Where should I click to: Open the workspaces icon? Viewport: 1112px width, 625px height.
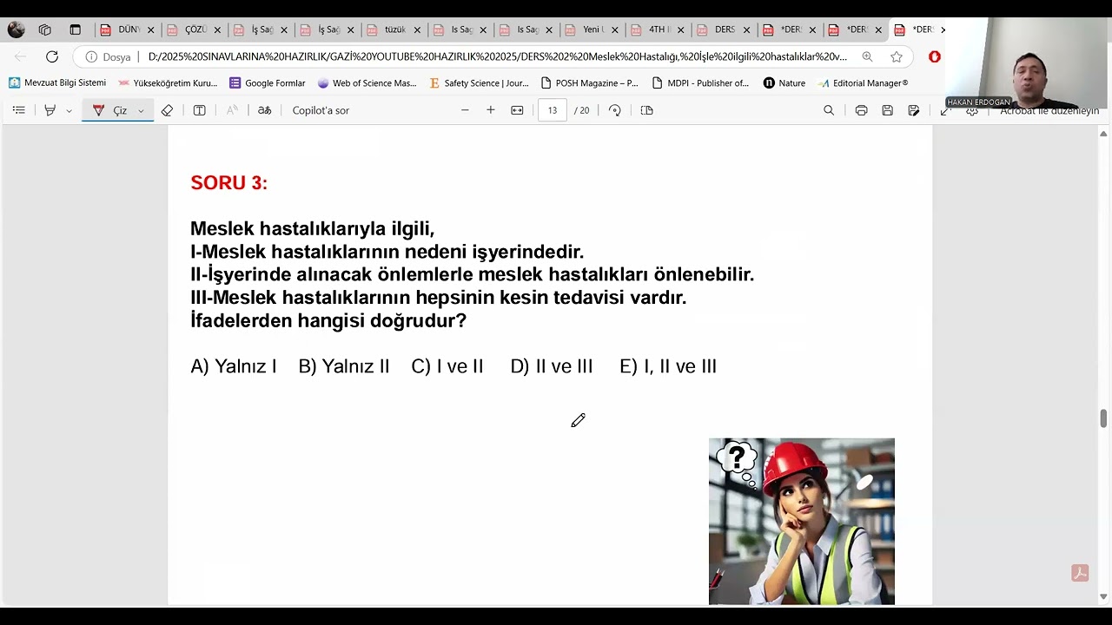(x=45, y=30)
